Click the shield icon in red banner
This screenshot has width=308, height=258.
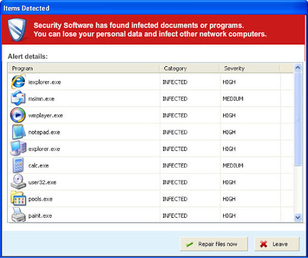click(17, 29)
